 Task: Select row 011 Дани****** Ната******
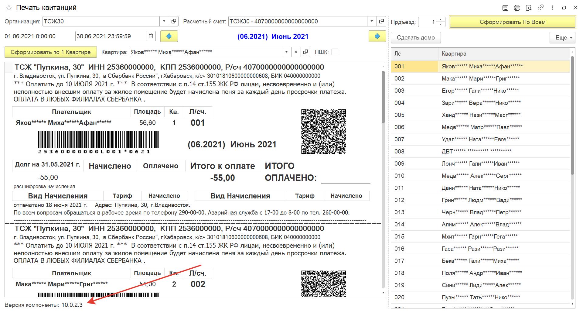(x=480, y=188)
